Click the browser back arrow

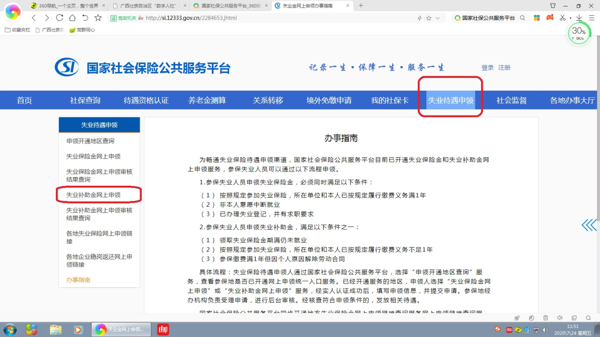point(34,18)
